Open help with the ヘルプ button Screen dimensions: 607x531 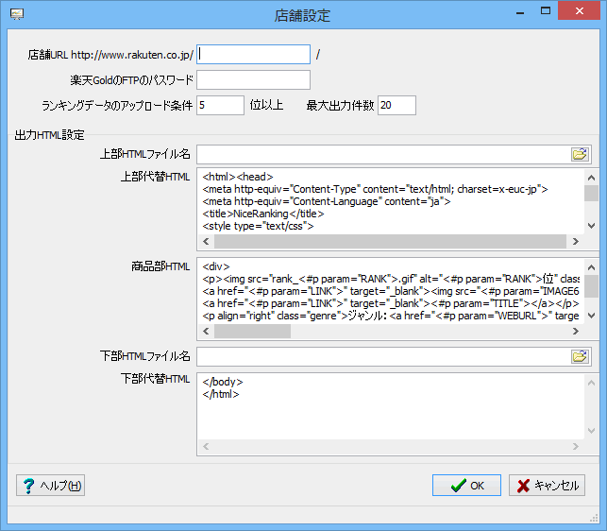coord(51,485)
